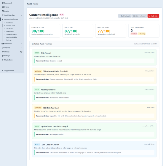The height and width of the screenshot is (166, 163).
Task: Click Thin Content Under Threshold heading
Action: coord(56,71)
